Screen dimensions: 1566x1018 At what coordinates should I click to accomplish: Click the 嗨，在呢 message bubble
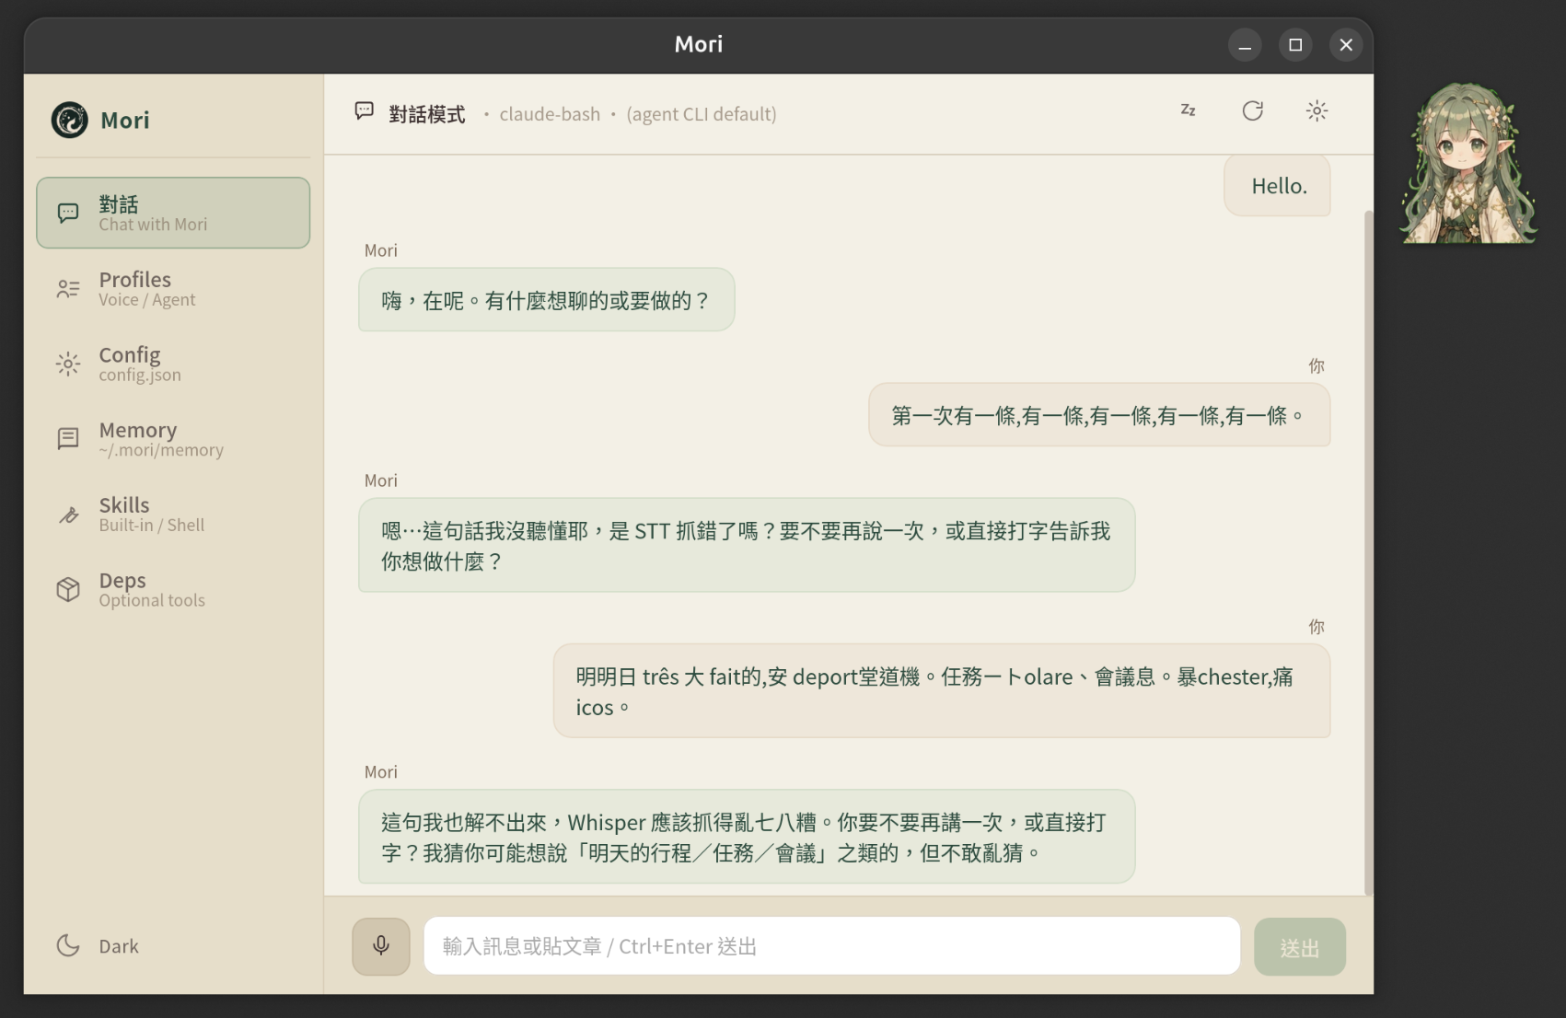pos(546,299)
